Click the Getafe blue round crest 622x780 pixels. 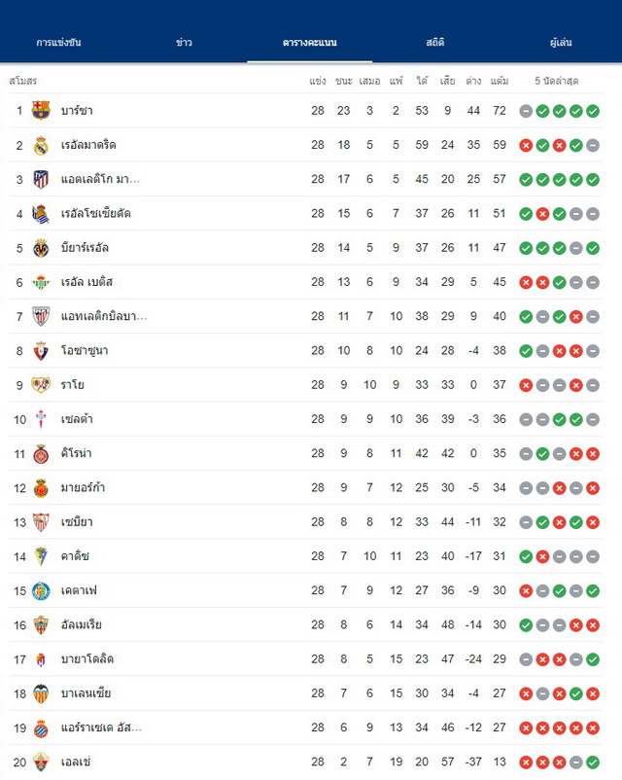click(x=41, y=591)
